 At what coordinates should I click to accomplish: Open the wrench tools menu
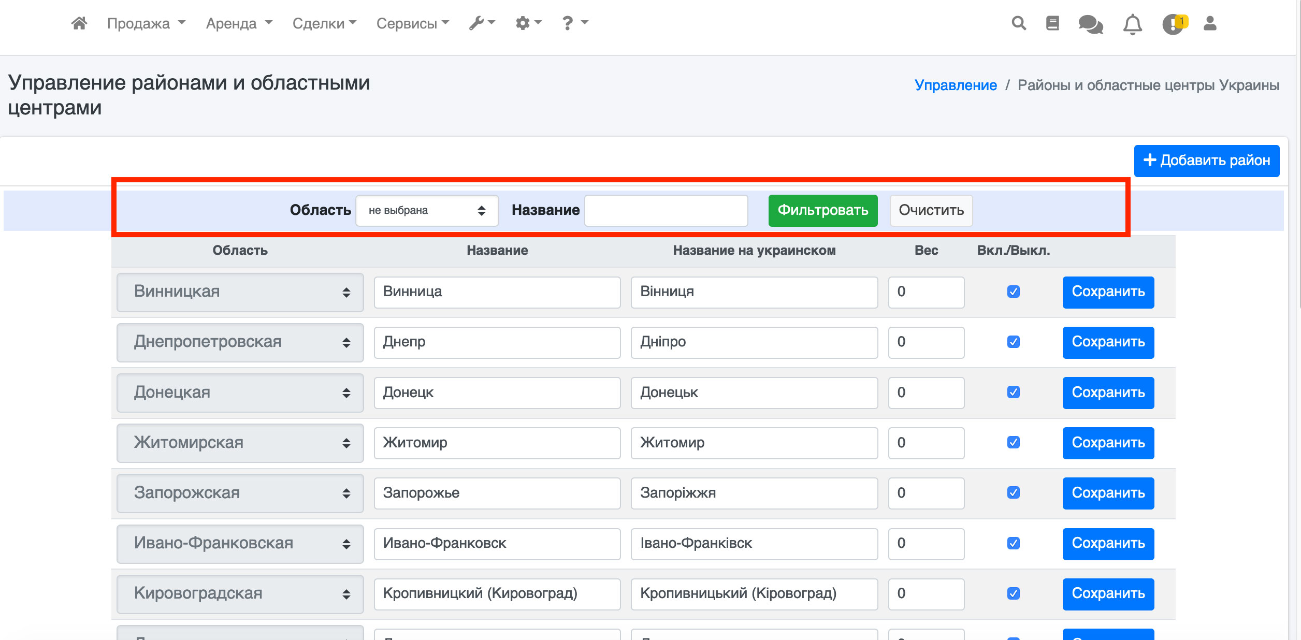pos(482,23)
